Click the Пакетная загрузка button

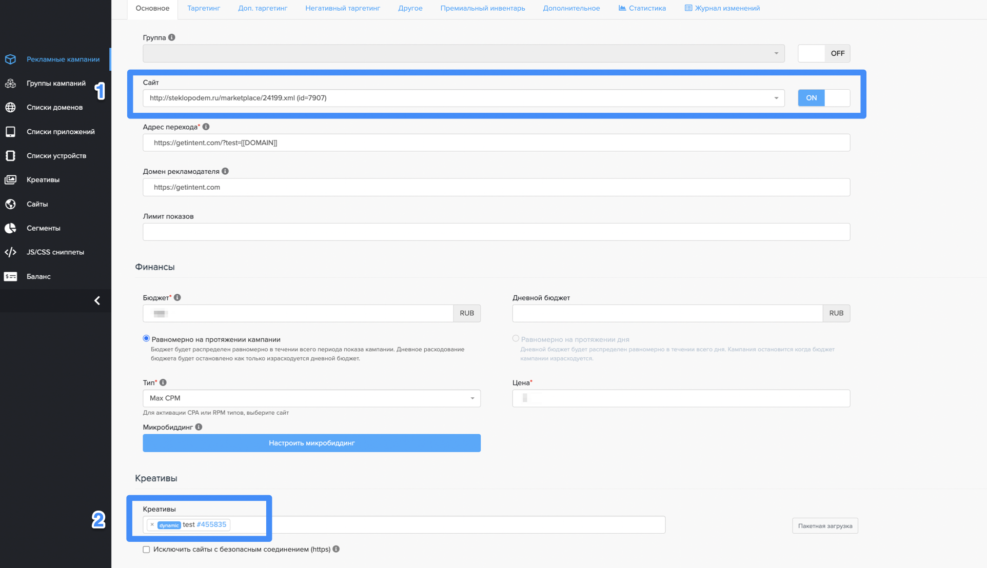tap(824, 526)
